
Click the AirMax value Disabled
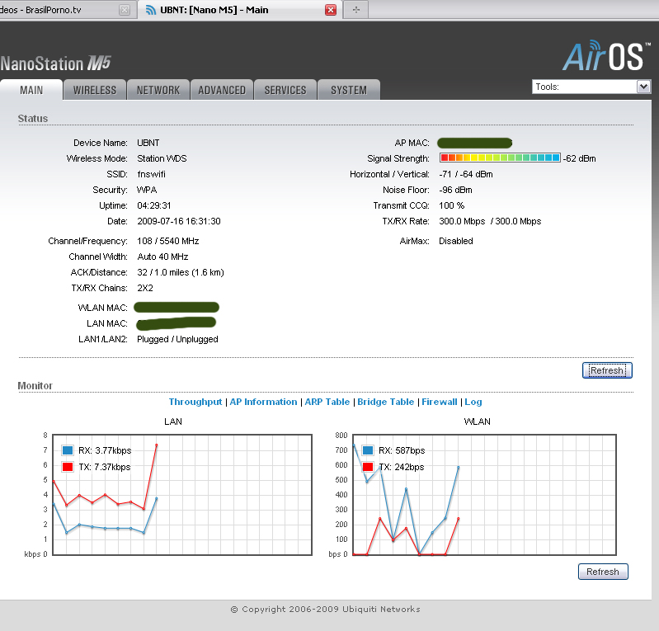click(456, 241)
